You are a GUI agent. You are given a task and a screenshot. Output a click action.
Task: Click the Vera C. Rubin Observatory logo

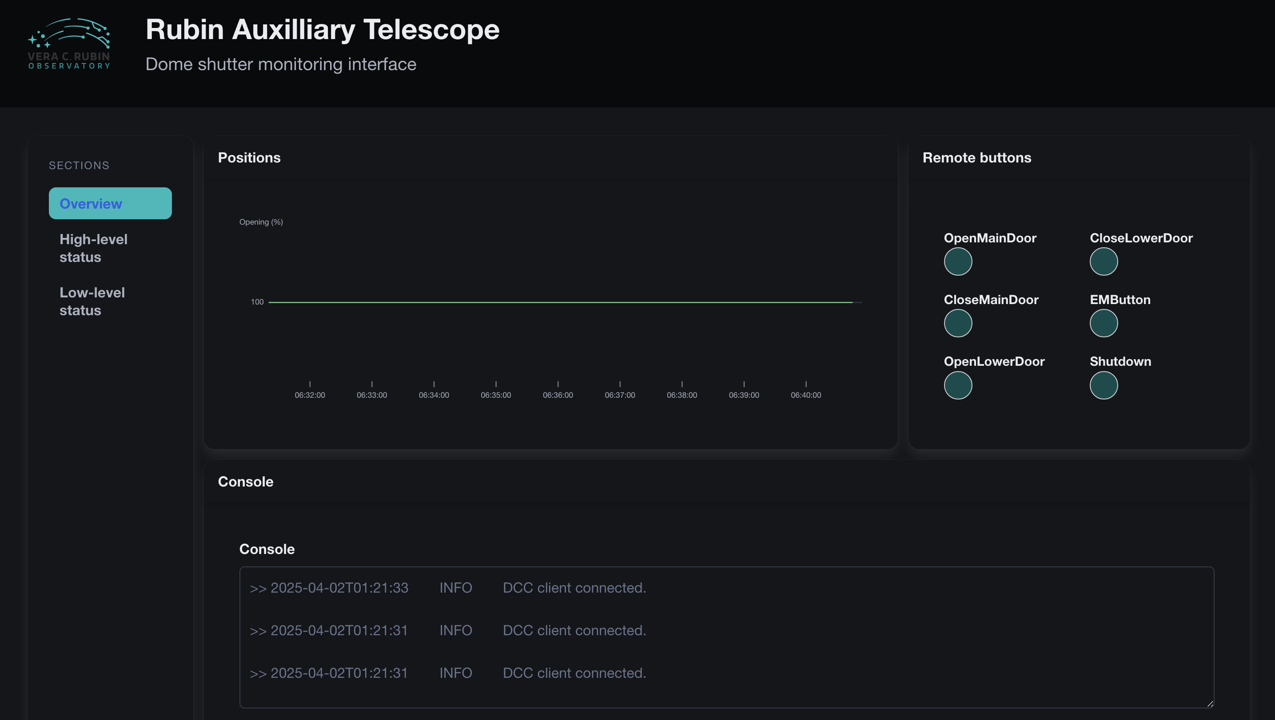point(69,44)
